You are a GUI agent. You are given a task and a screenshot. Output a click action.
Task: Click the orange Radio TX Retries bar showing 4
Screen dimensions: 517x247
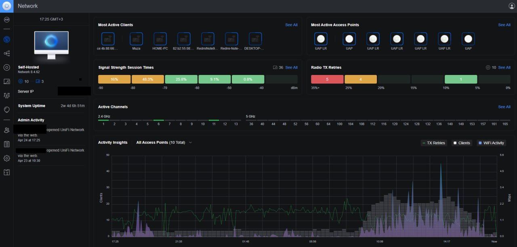point(361,79)
